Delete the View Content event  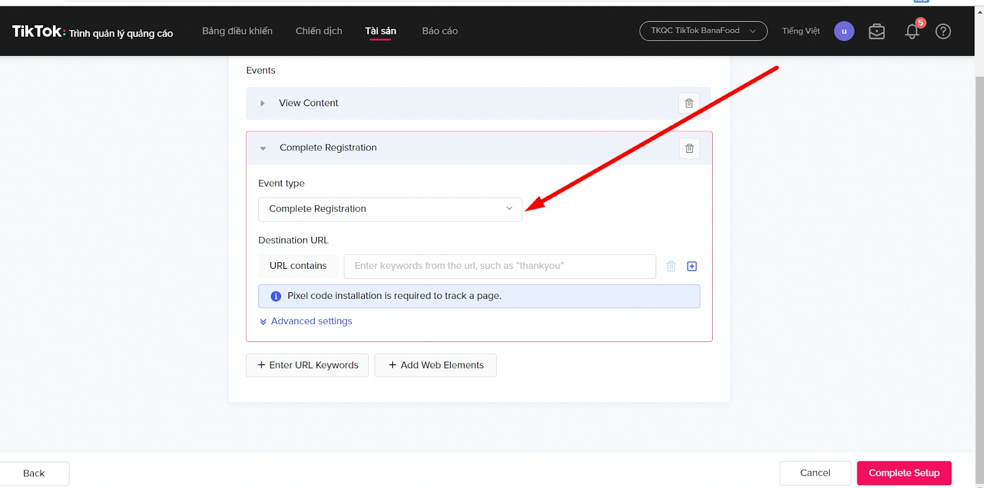click(689, 103)
